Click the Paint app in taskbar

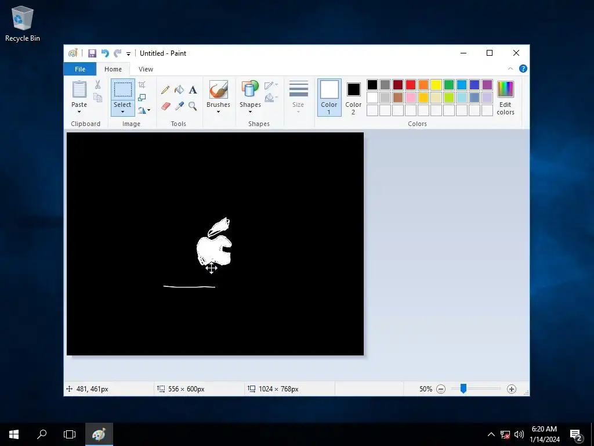(x=99, y=434)
